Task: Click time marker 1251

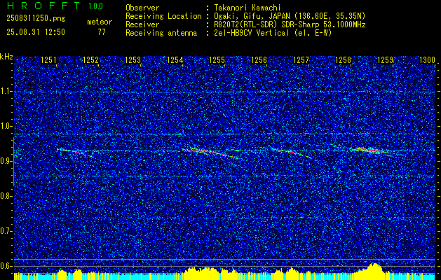Action: click(48, 59)
